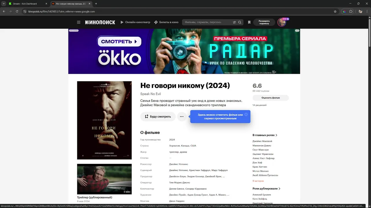Open actor Эшлинг Франчози page
371x208 pixels.
[263, 154]
